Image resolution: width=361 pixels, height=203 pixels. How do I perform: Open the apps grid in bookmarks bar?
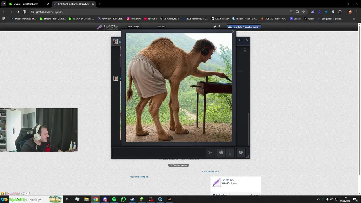pyautogui.click(x=4, y=19)
